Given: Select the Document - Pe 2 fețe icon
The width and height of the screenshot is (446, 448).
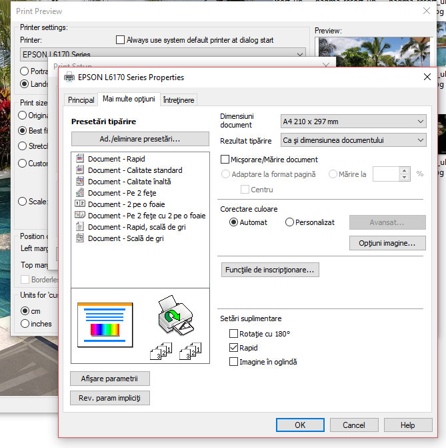Looking at the screenshot, I should (x=80, y=192).
